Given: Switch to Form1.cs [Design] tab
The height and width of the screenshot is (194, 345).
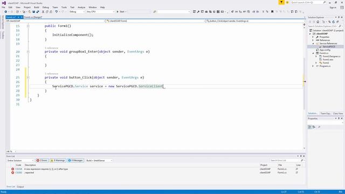Looking at the screenshot, I should click(x=33, y=17).
